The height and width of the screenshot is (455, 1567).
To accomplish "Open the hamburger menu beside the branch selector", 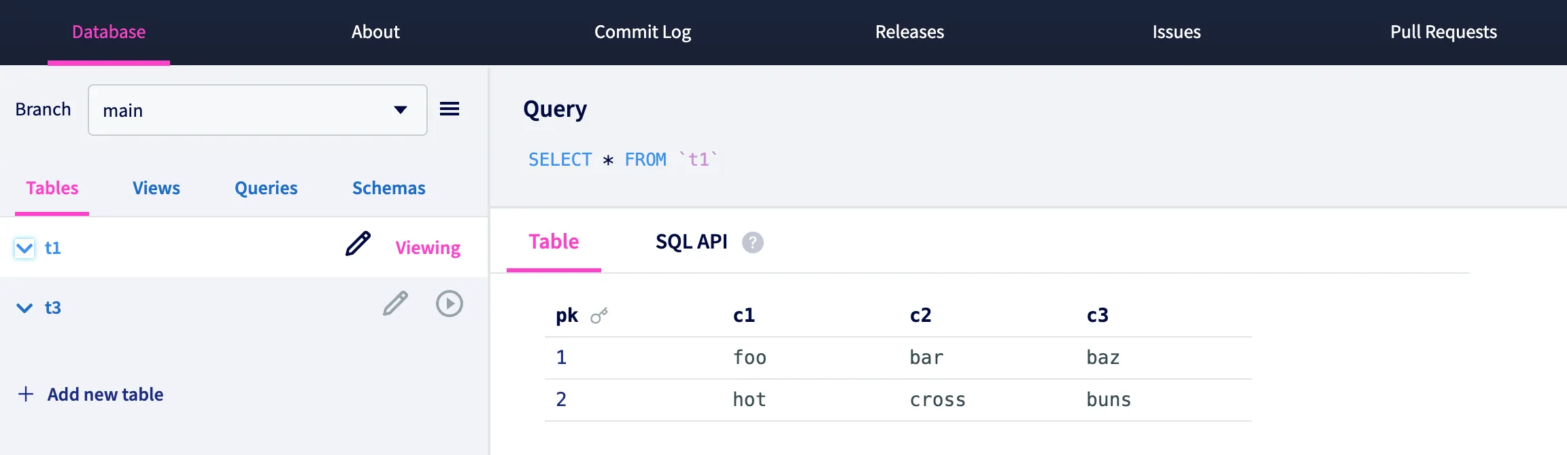I will (449, 109).
